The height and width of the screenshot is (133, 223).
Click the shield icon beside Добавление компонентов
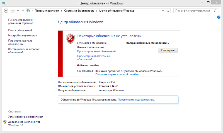click(x=5, y=122)
